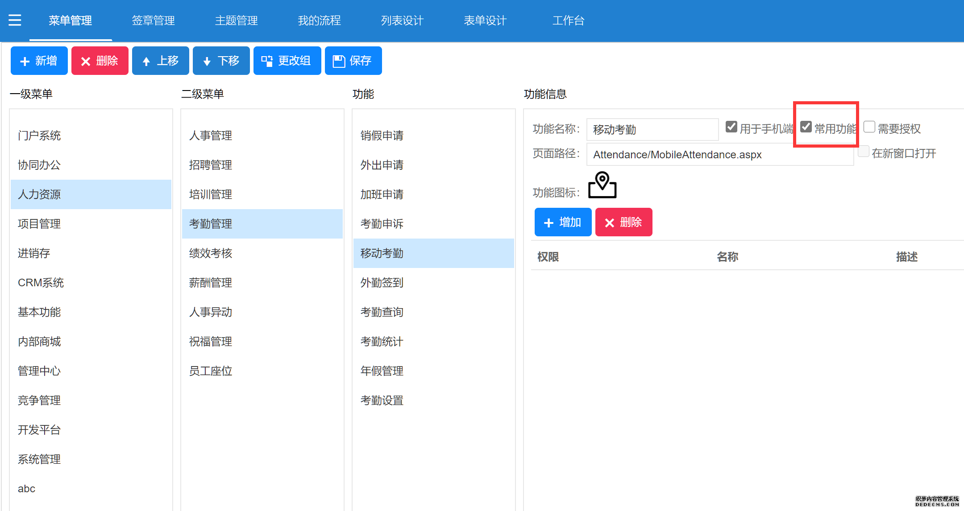Select CRM系统 in first-level menu
Viewport: 964px width, 511px height.
tap(91, 283)
